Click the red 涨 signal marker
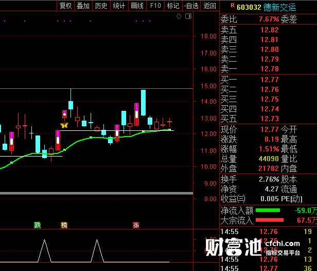The height and width of the screenshot is (271, 317). click(136, 225)
